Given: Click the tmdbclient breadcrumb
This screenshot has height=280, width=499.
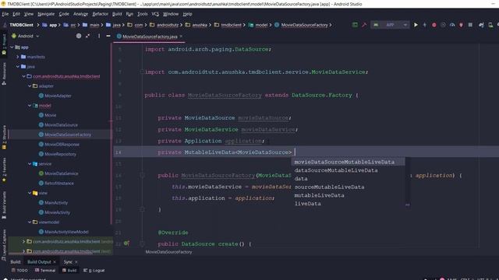Looking at the screenshot, I should (231, 25).
